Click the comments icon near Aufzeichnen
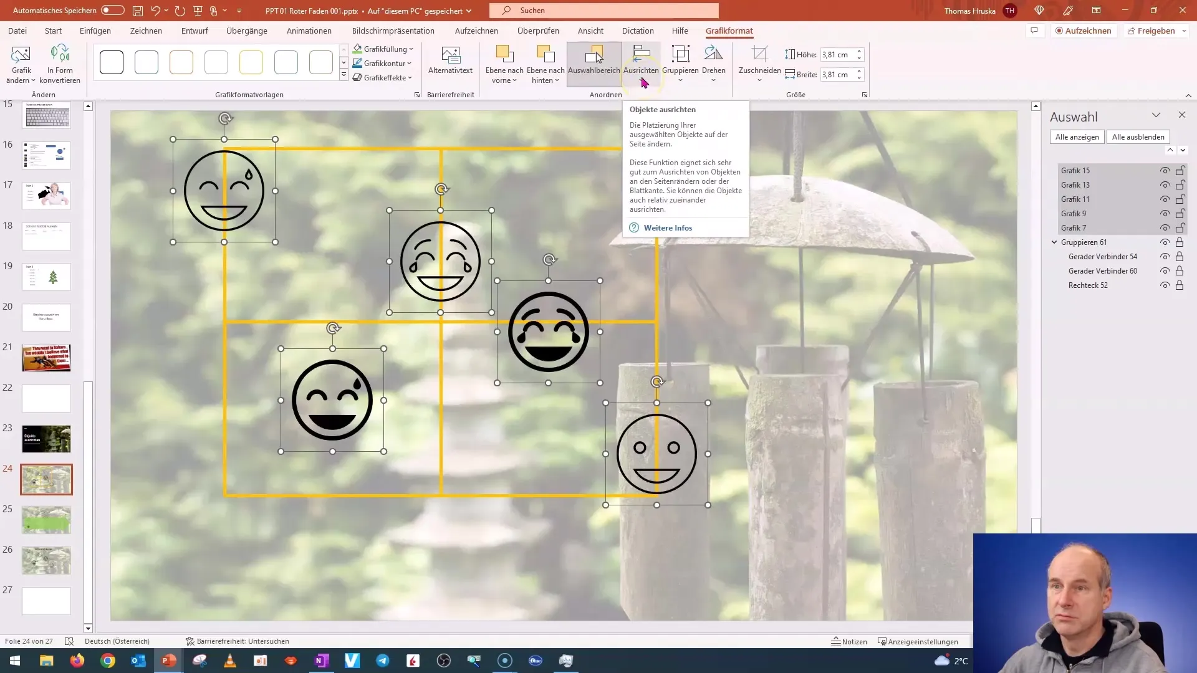Viewport: 1197px width, 673px height. 1034,31
